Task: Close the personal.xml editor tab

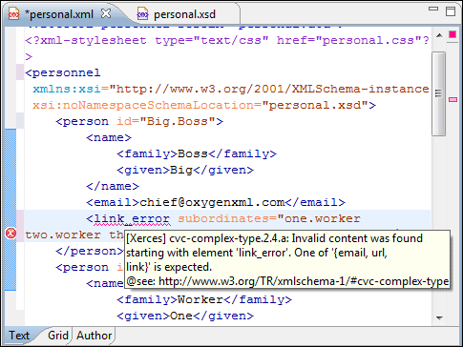Action: (x=106, y=13)
